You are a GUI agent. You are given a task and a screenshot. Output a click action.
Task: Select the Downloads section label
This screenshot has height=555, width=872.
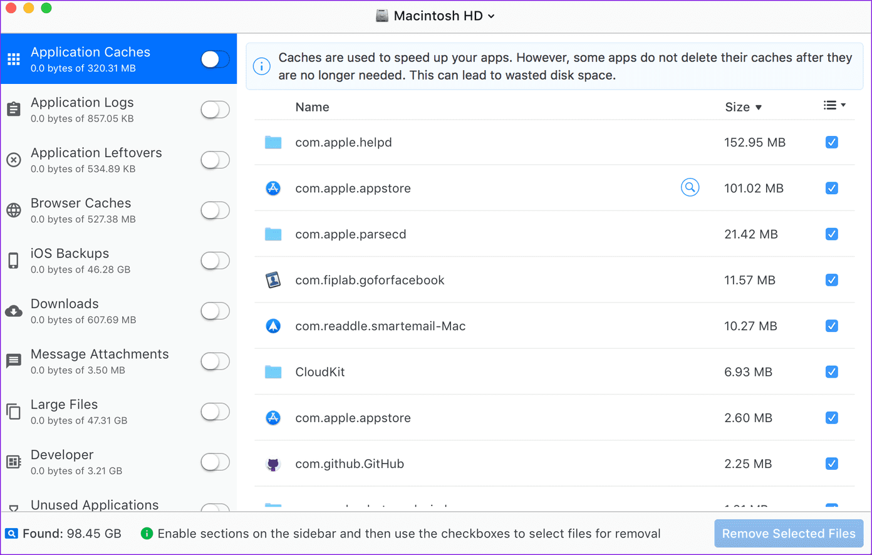[x=65, y=304]
